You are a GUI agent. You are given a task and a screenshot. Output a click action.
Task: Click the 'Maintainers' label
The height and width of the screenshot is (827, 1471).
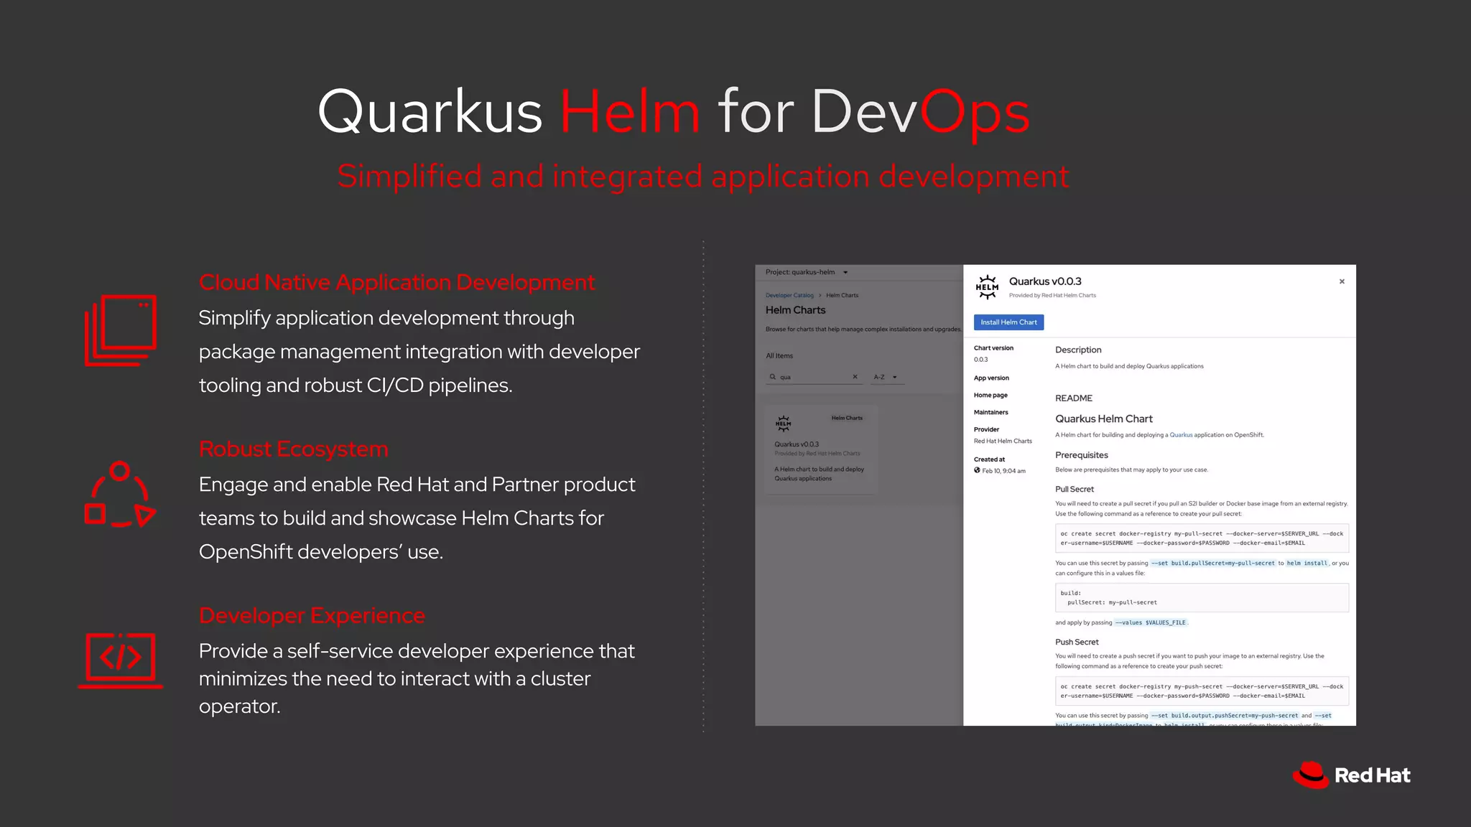click(x=990, y=413)
